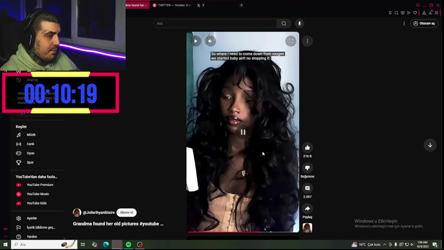
Task: Take a snapshot with the browser capture icon
Action: (x=396, y=13)
